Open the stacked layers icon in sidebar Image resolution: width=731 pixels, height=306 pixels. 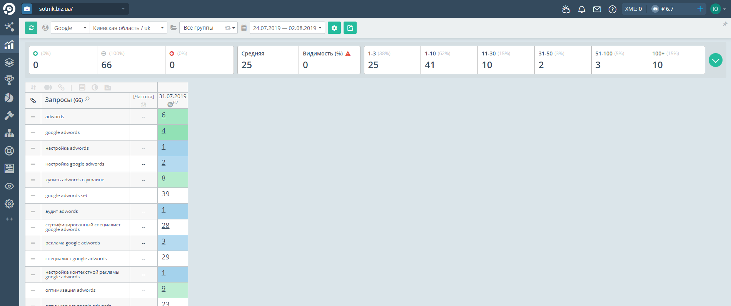pos(9,62)
